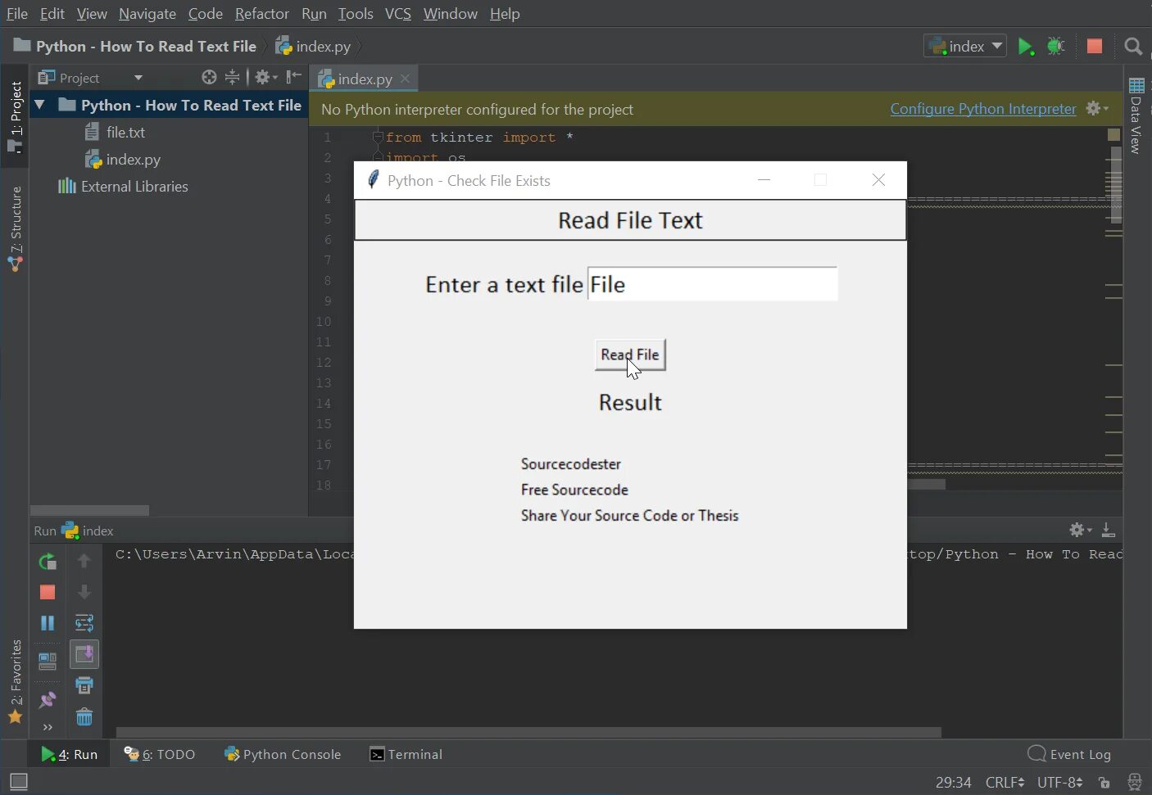The width and height of the screenshot is (1152, 795).
Task: Click Configure Python Interpreter link
Action: pyautogui.click(x=983, y=109)
